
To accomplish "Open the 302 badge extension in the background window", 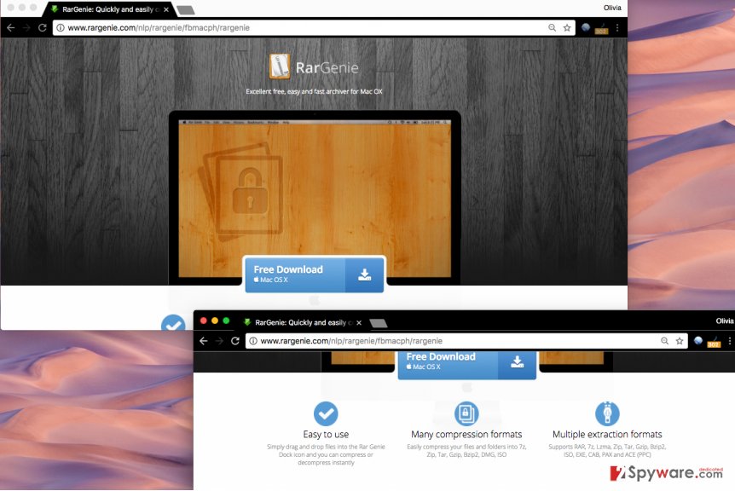I will [x=601, y=29].
